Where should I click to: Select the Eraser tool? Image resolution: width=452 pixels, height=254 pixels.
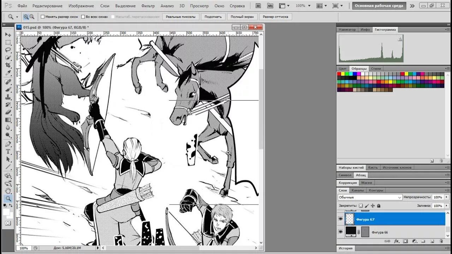[x=8, y=113]
